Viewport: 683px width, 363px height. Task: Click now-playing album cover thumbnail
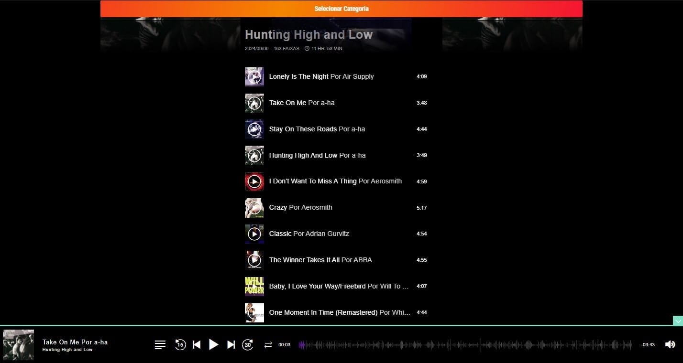(x=19, y=344)
